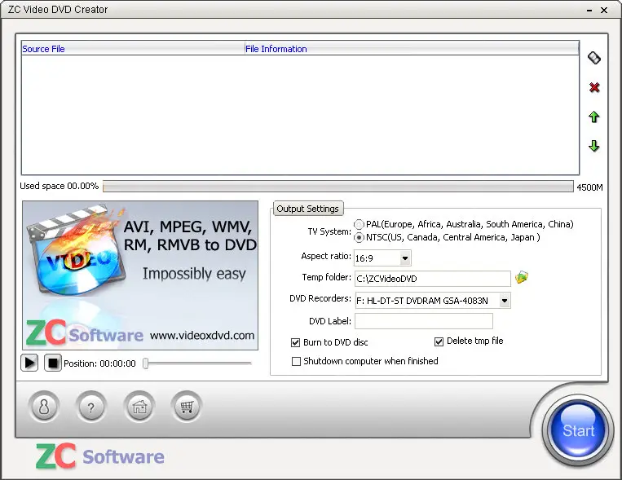This screenshot has width=622, height=480.
Task: Expand the DVD Recorders dropdown
Action: tap(505, 301)
